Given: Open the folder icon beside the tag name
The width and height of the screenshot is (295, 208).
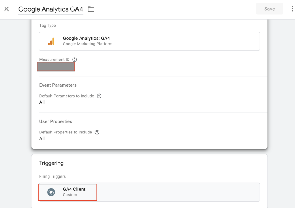Looking at the screenshot, I should (91, 9).
